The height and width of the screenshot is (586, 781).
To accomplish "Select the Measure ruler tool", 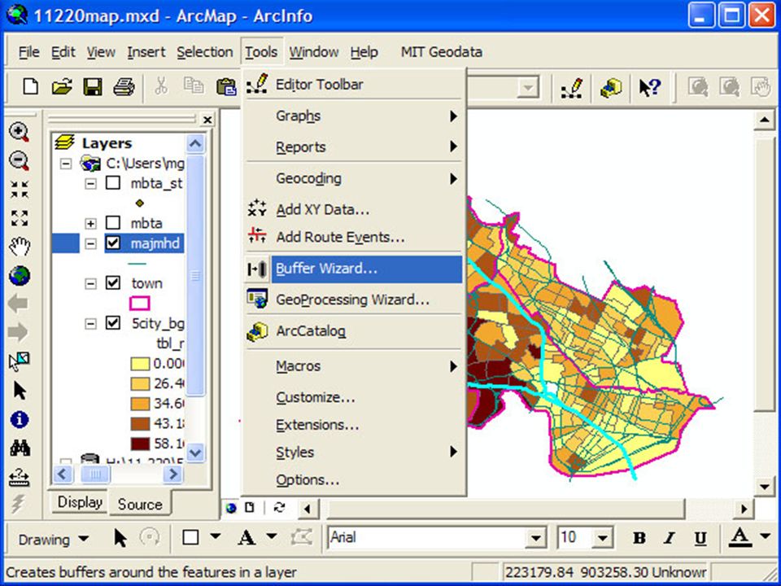I will [x=19, y=477].
